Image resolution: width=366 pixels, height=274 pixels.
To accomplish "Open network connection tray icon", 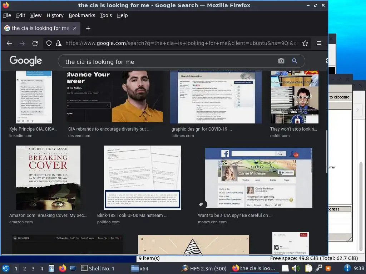I will pyautogui.click(x=318, y=268).
